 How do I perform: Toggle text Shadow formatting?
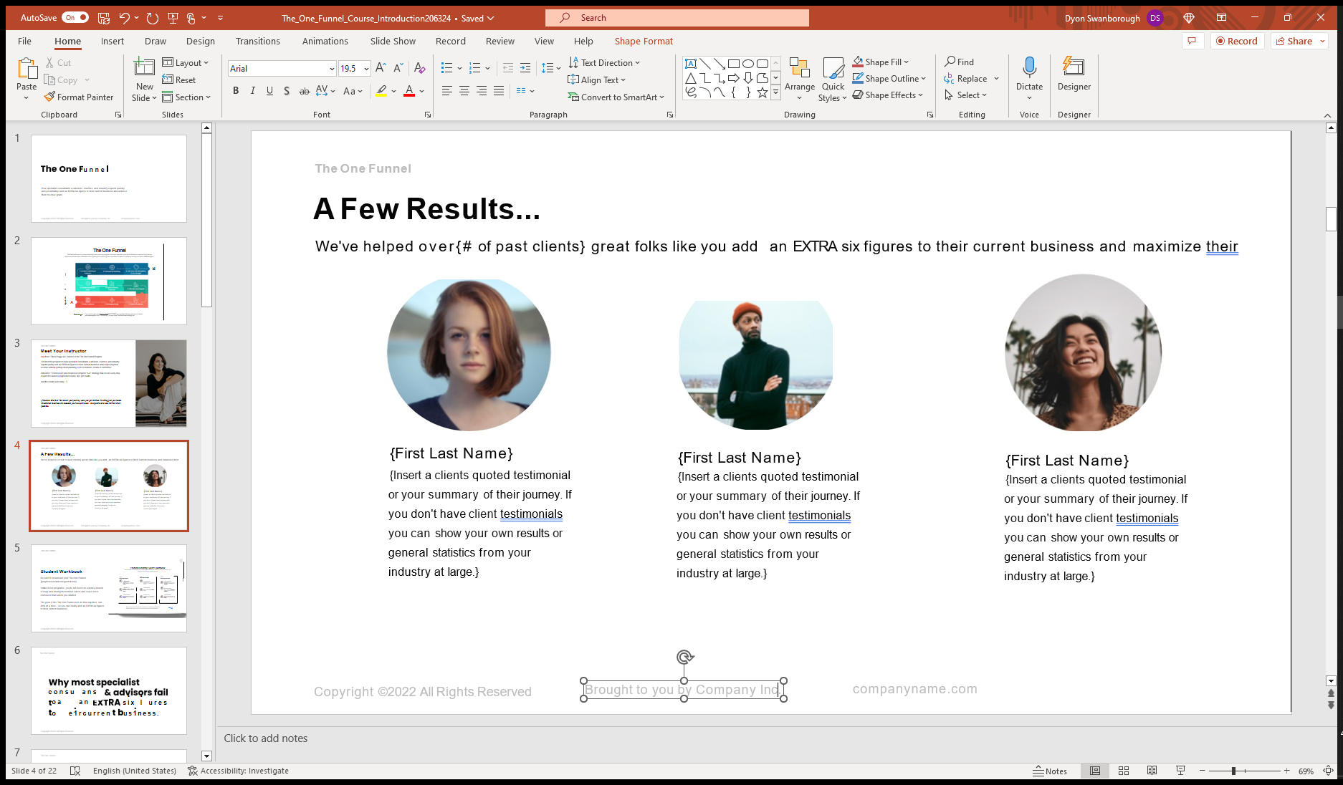287,91
